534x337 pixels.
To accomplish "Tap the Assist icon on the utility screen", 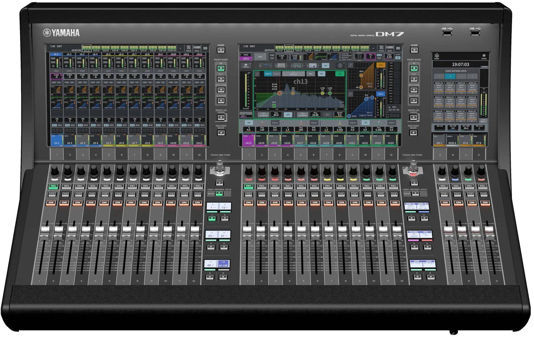I will point(437,56).
